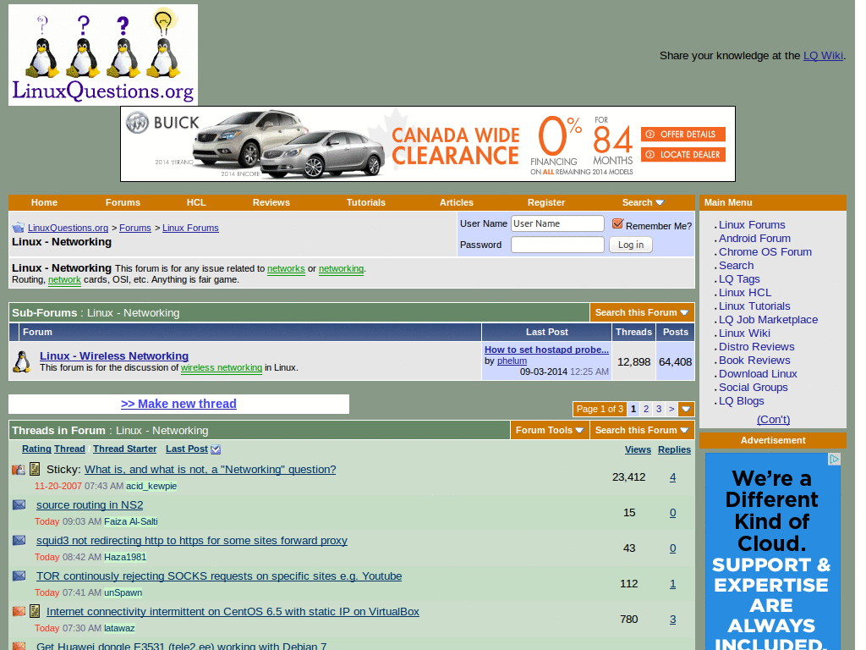Screen dimensions: 866x650
Task: Click the LinuxQuestions.org penguin logo
Action: tap(103, 55)
